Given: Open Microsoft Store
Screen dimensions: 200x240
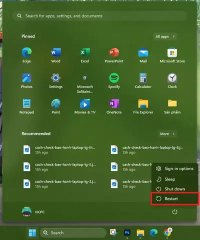Looking at the screenshot, I should coord(172,55).
